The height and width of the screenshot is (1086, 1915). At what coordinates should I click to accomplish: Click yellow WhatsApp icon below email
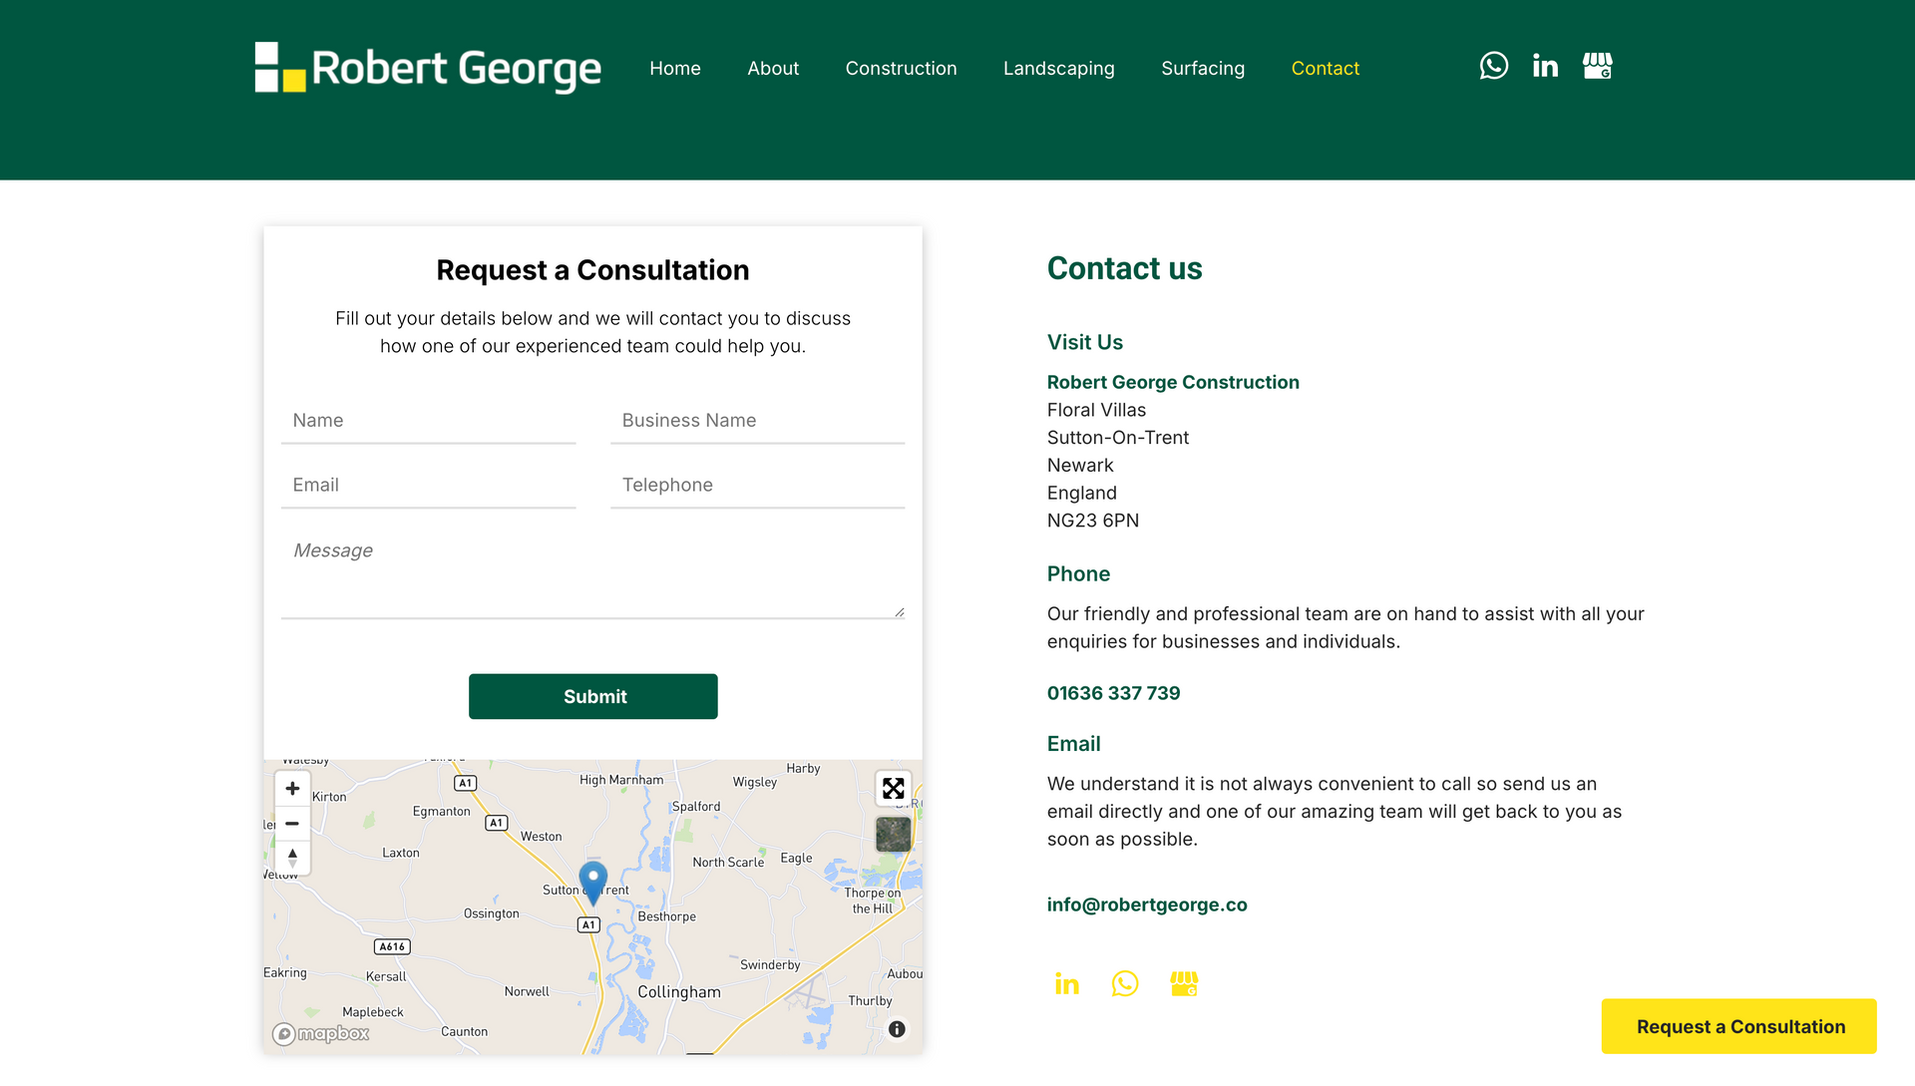(1124, 984)
